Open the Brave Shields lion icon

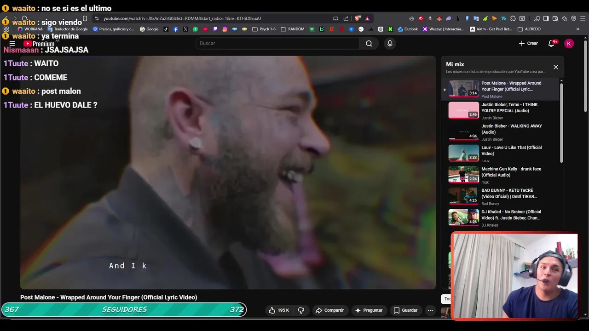(x=358, y=18)
